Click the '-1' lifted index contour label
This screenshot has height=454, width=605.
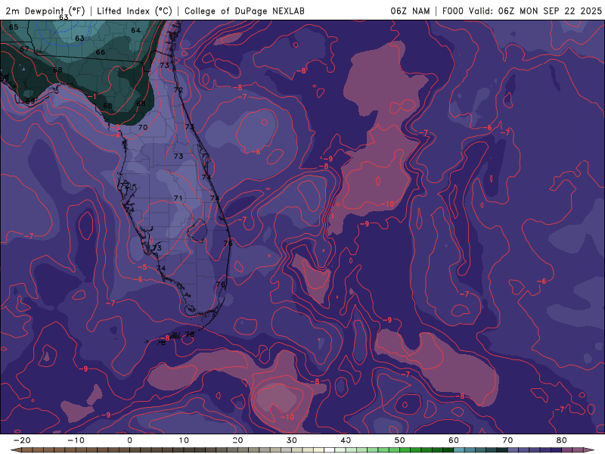click(92, 97)
